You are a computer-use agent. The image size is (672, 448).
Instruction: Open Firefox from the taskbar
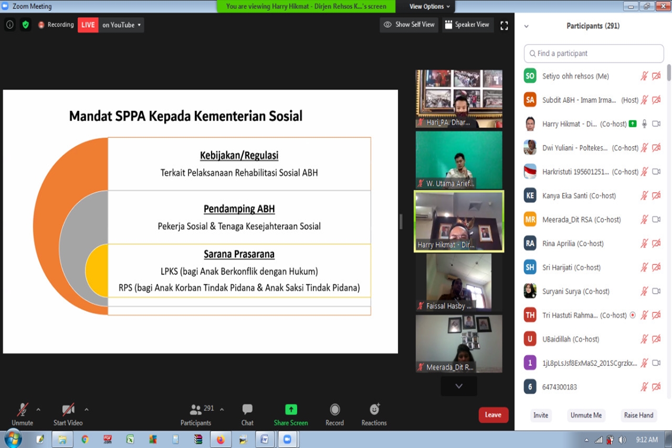coord(220,440)
